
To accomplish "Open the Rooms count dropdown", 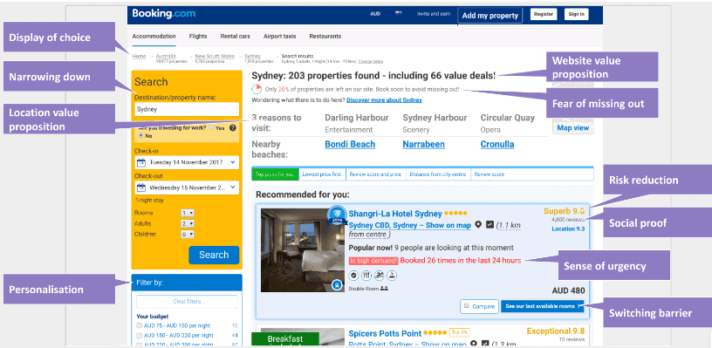I will point(188,213).
